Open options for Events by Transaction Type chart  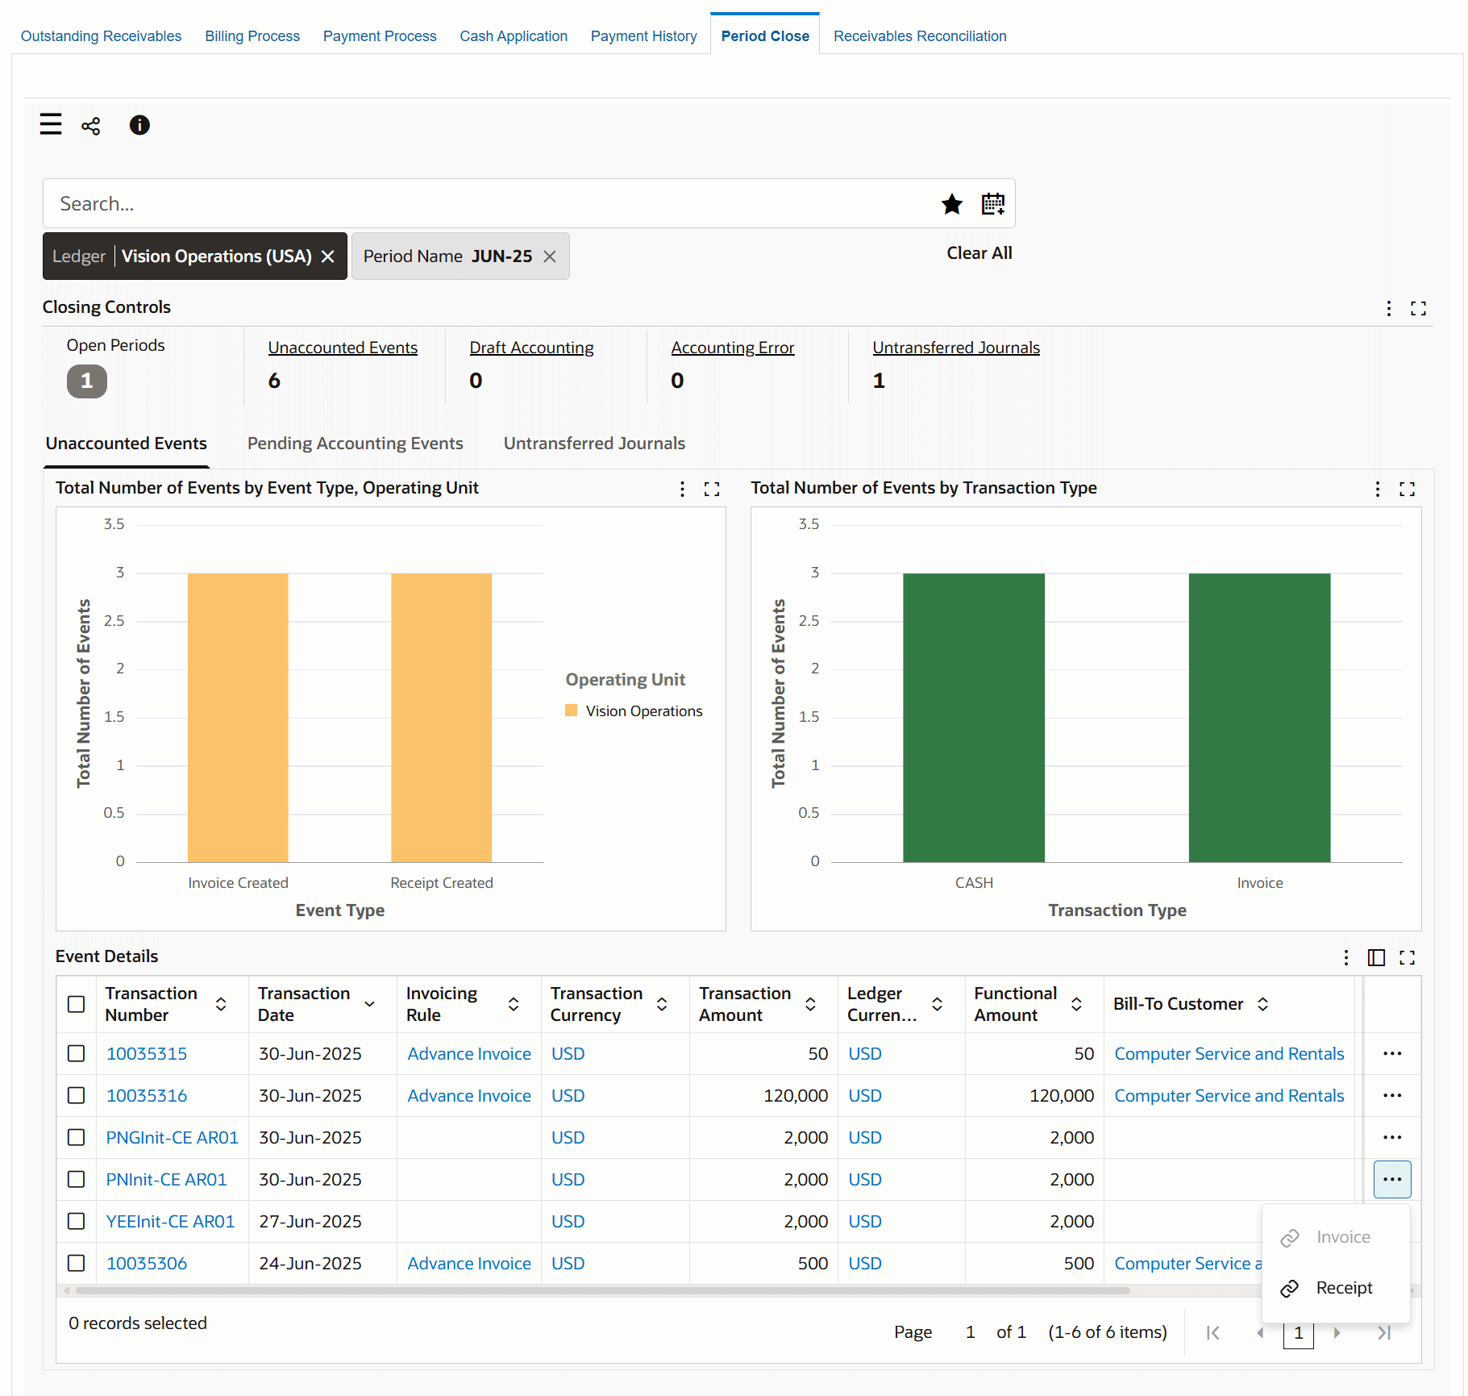point(1378,489)
